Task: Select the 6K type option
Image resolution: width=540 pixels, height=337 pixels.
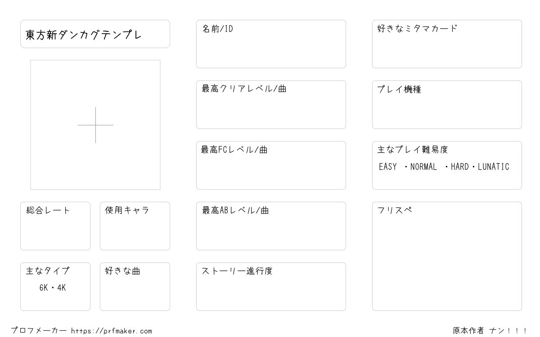Action: 44,288
